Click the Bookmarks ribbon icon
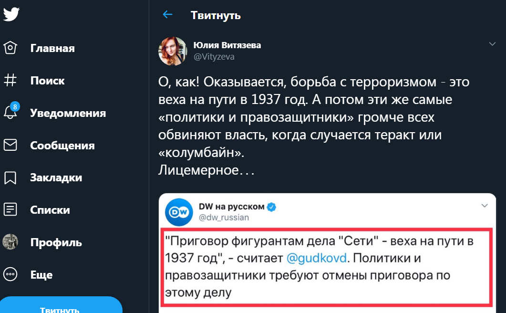The width and height of the screenshot is (506, 313). pos(10,177)
